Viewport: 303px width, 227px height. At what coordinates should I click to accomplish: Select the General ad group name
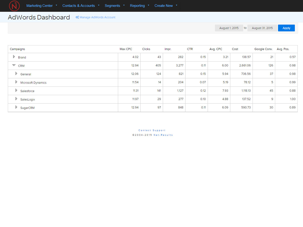click(x=26, y=74)
